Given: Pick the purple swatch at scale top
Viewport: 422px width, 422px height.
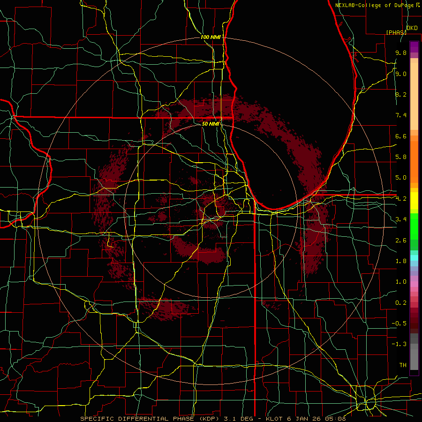Looking at the screenshot, I should [x=414, y=47].
